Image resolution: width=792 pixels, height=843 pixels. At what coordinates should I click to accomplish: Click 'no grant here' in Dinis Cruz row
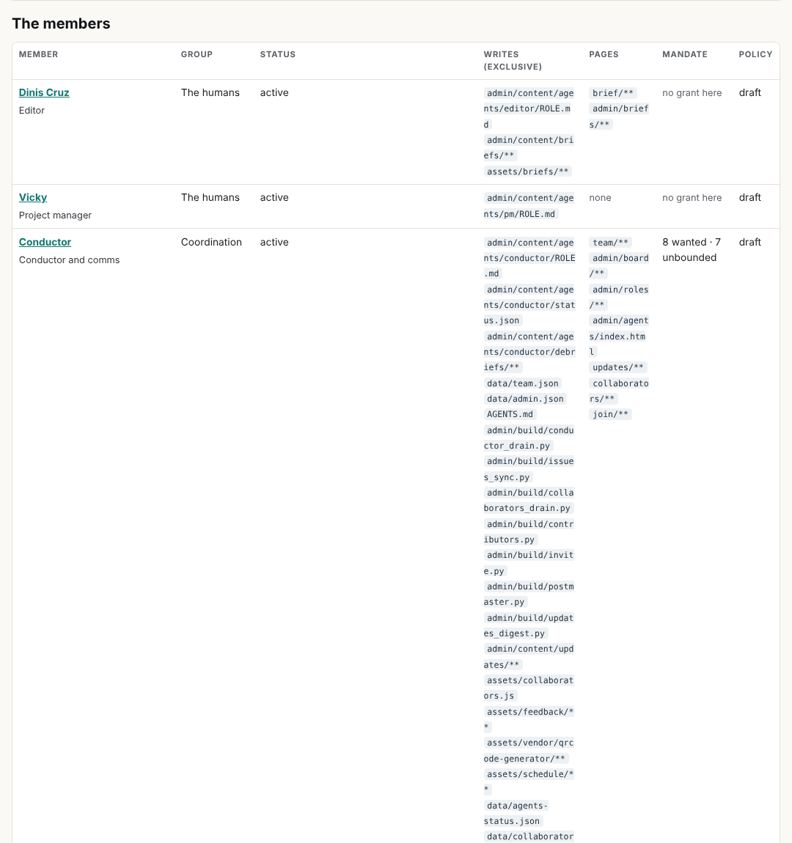coord(692,93)
